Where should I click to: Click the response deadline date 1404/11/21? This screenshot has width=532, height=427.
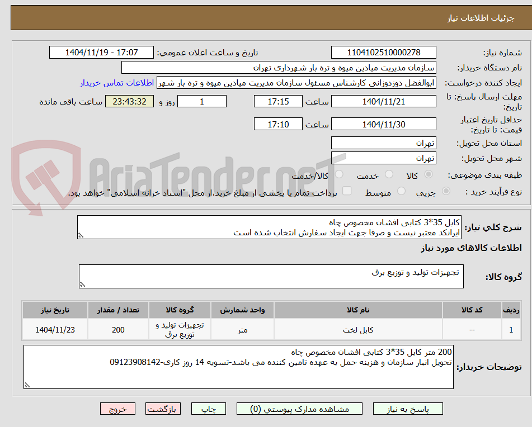tap(383, 101)
